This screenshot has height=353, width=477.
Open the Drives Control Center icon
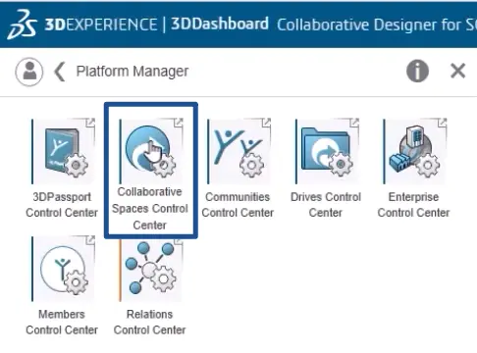coord(328,152)
